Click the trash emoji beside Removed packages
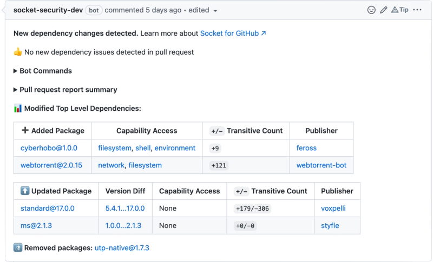Image resolution: width=433 pixels, height=262 pixels. [18, 247]
